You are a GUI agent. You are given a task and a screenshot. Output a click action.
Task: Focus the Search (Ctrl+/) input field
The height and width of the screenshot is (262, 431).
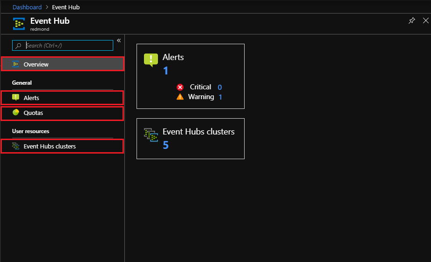(x=63, y=45)
